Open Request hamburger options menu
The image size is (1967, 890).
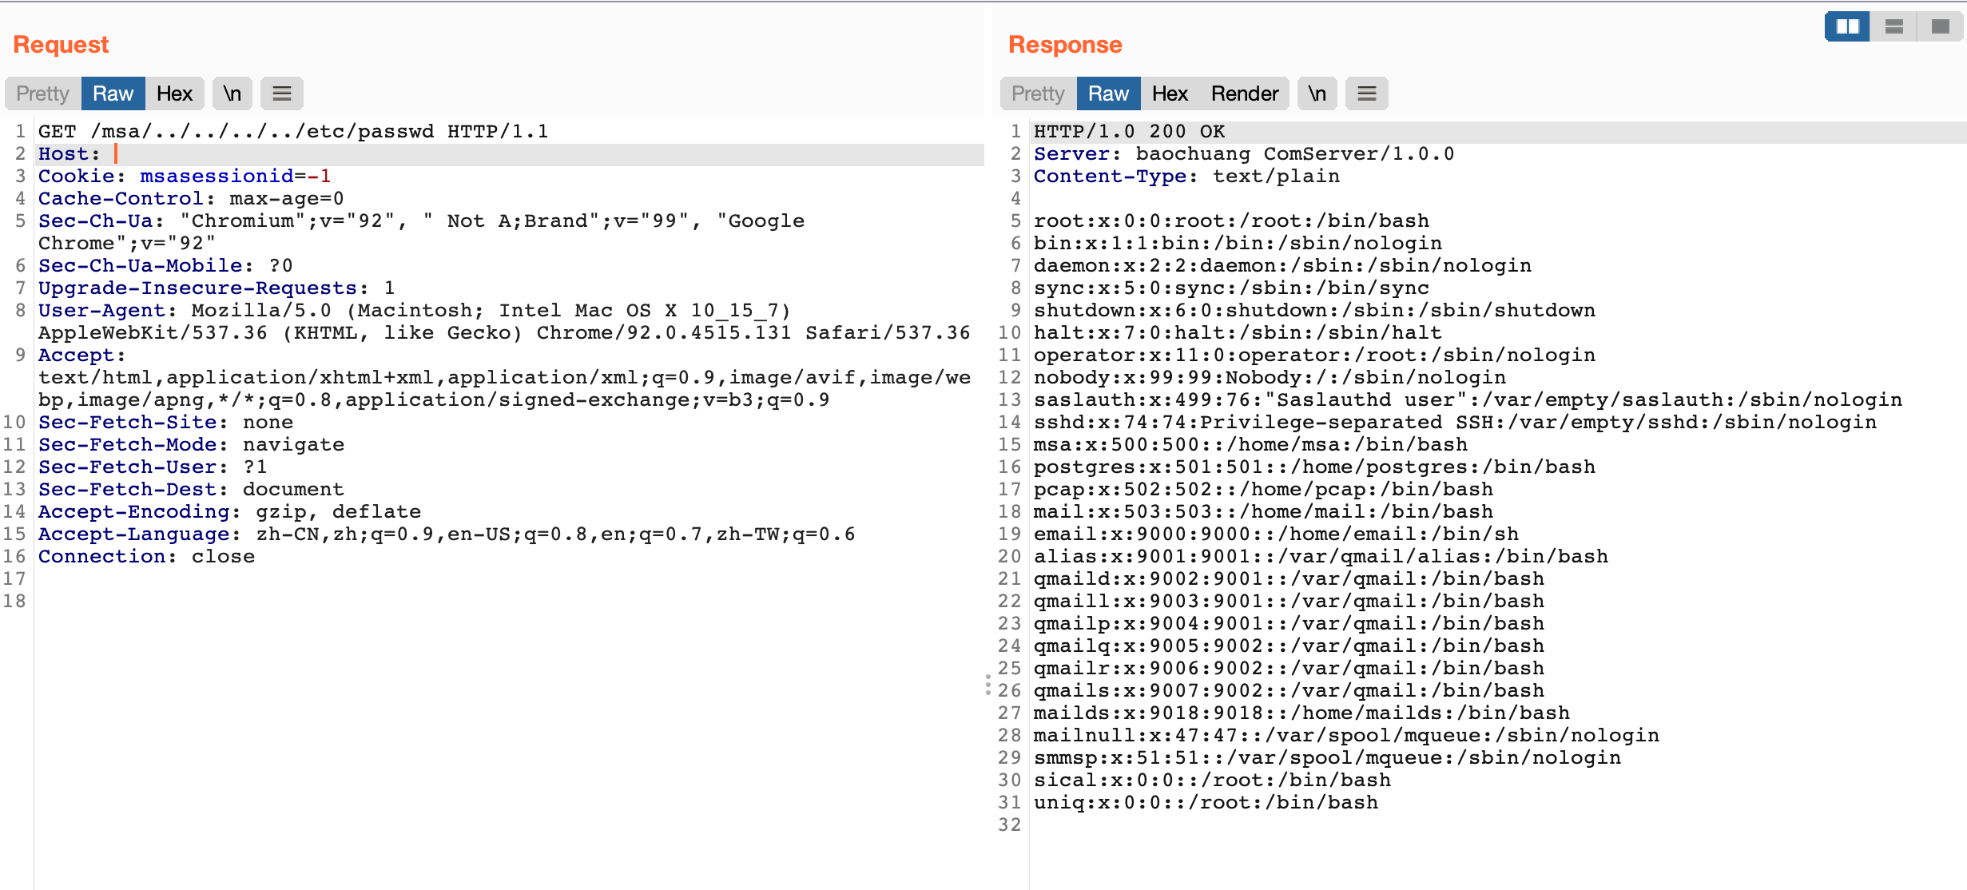[281, 93]
